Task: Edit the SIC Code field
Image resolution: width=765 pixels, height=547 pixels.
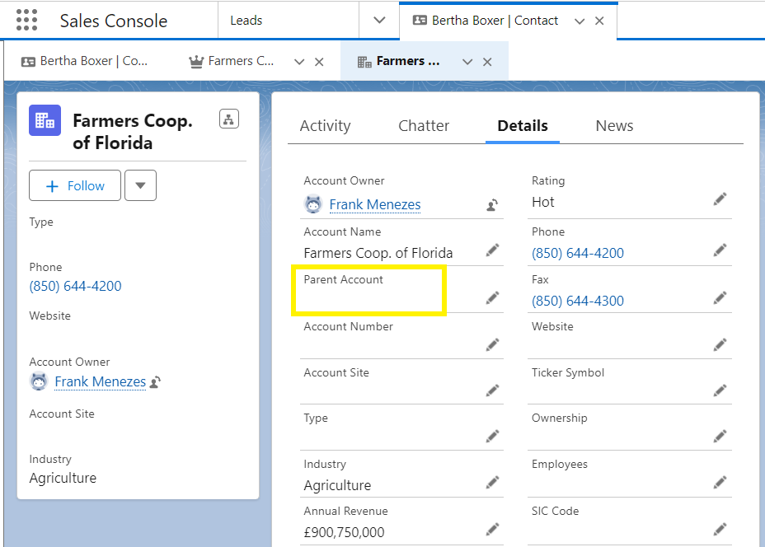Action: coord(720,529)
